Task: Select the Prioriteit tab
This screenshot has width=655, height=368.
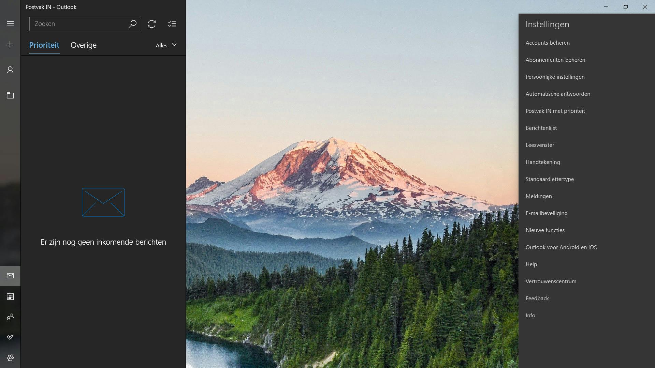Action: [x=44, y=45]
